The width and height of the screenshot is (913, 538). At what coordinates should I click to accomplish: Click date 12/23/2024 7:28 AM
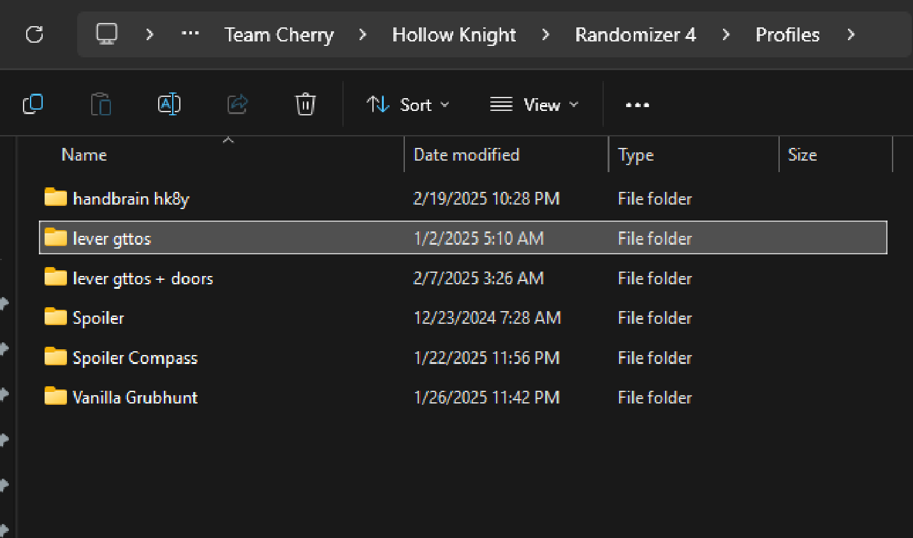pyautogui.click(x=487, y=318)
